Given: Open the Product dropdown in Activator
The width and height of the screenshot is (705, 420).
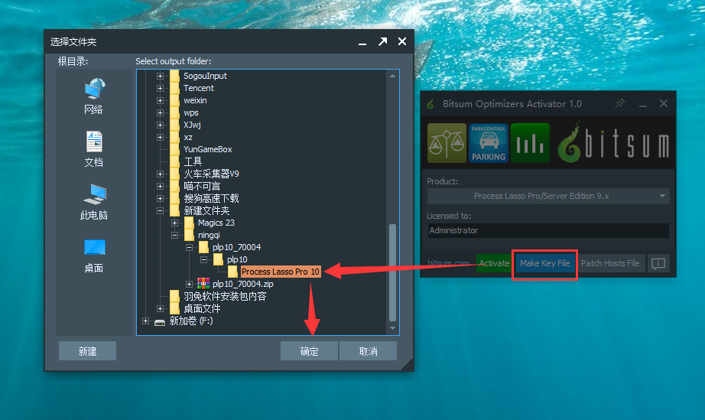Looking at the screenshot, I should [x=548, y=196].
